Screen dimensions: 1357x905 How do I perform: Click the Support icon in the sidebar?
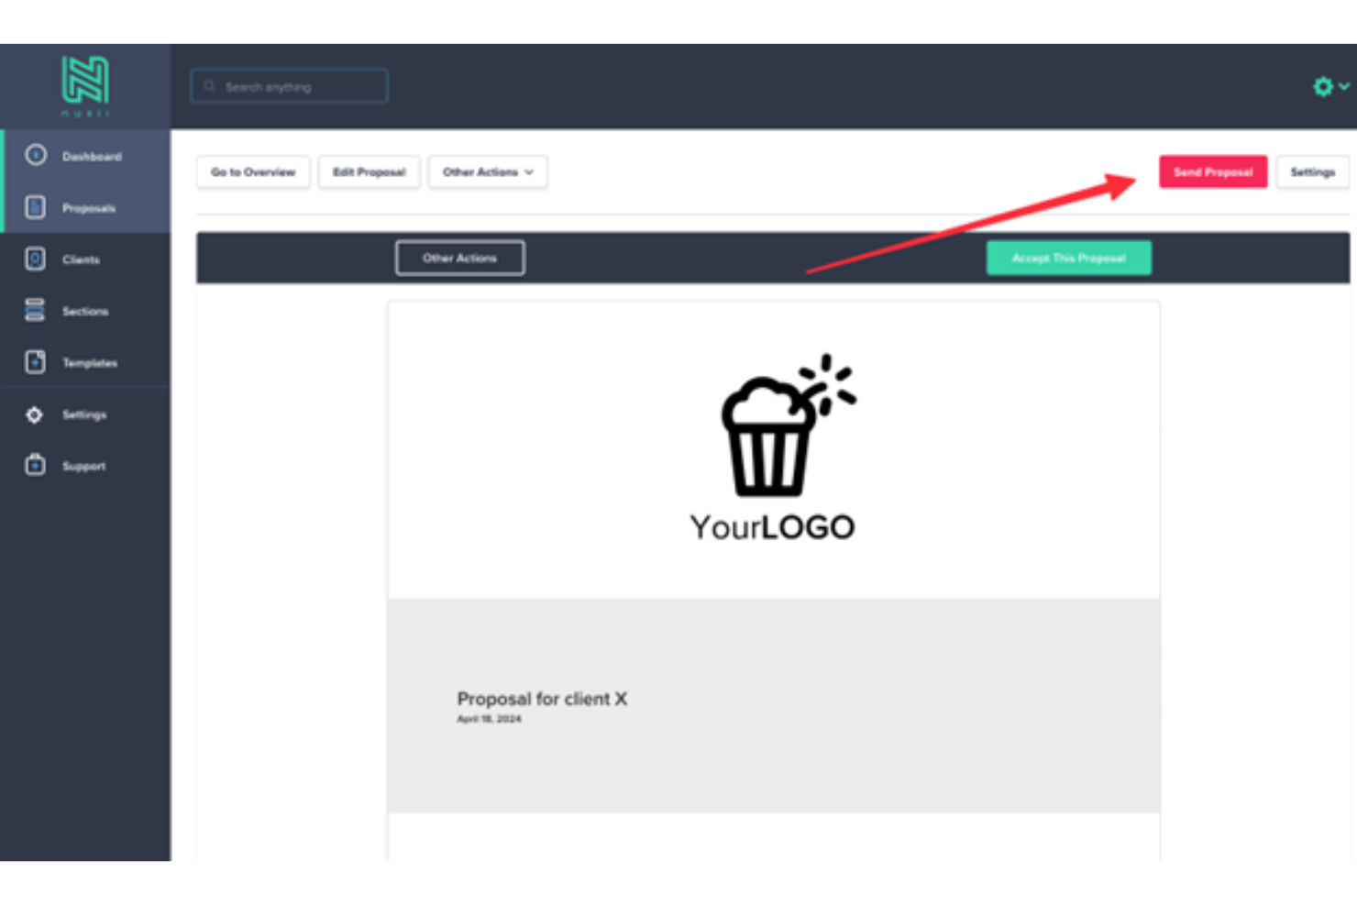[34, 466]
